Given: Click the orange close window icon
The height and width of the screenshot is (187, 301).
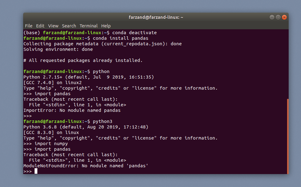Looking at the screenshot, I should [x=284, y=17].
